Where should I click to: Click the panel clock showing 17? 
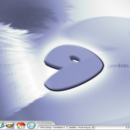click(128, 128)
